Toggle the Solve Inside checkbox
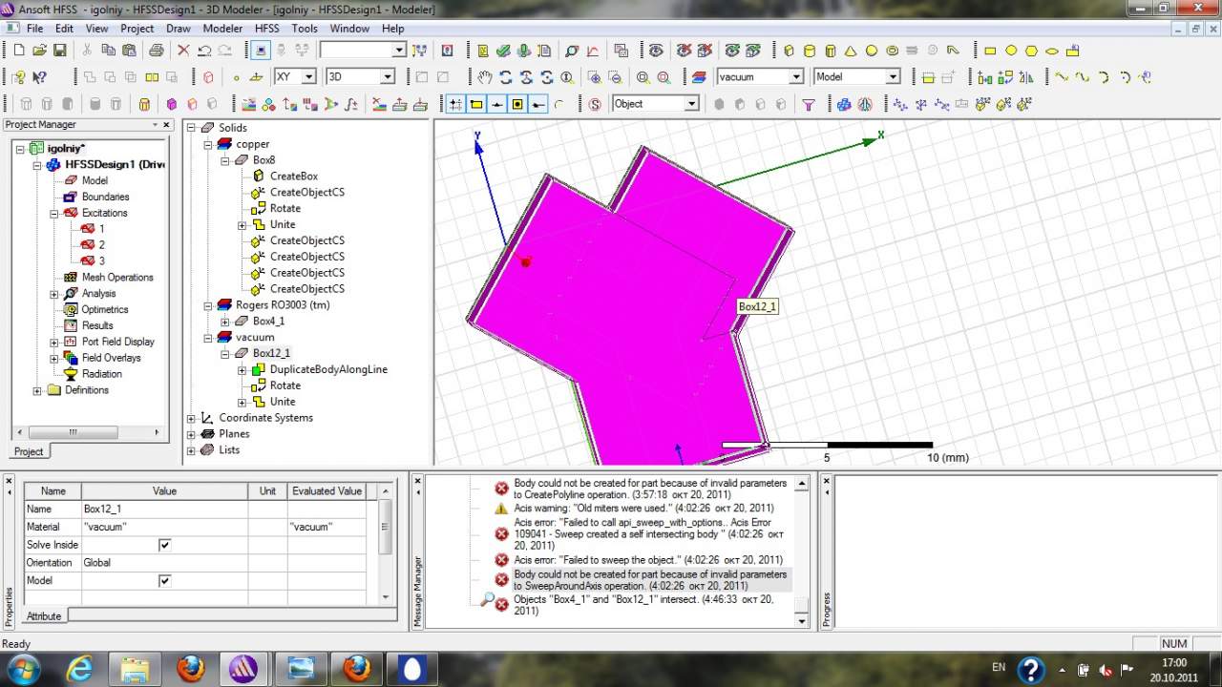The height and width of the screenshot is (687, 1222). coord(164,545)
